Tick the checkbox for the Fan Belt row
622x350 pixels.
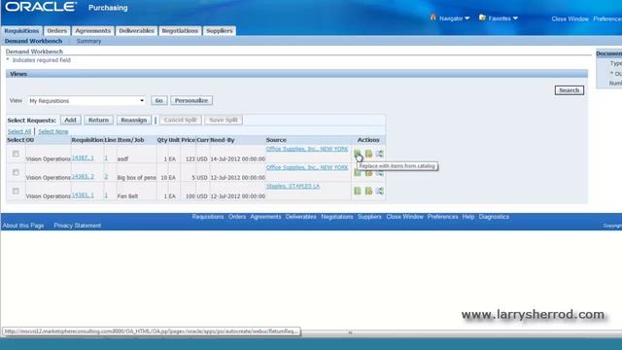(x=16, y=191)
